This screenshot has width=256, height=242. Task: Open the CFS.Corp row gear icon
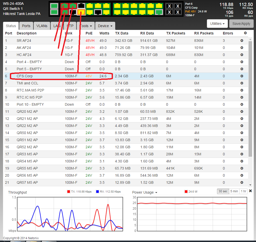[x=242, y=76]
